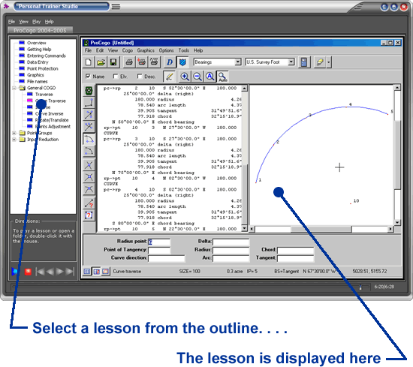Open the Bearings dropdown
The height and width of the screenshot is (367, 413).
coord(237,62)
